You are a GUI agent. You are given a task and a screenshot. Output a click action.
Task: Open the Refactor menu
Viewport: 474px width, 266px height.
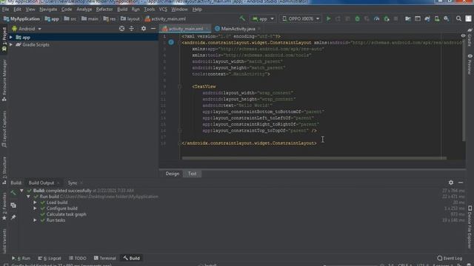104,10
